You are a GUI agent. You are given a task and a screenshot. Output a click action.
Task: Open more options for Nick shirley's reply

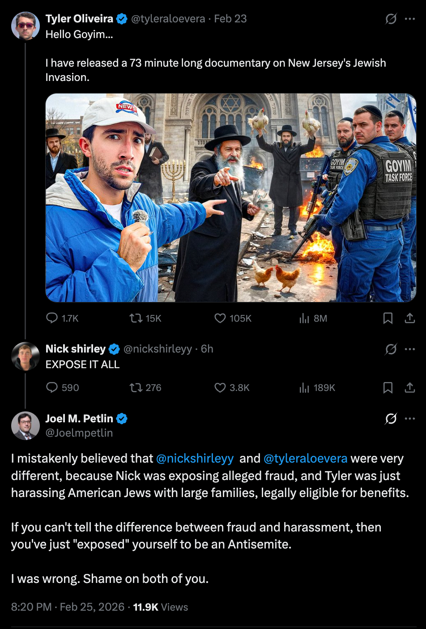(410, 349)
